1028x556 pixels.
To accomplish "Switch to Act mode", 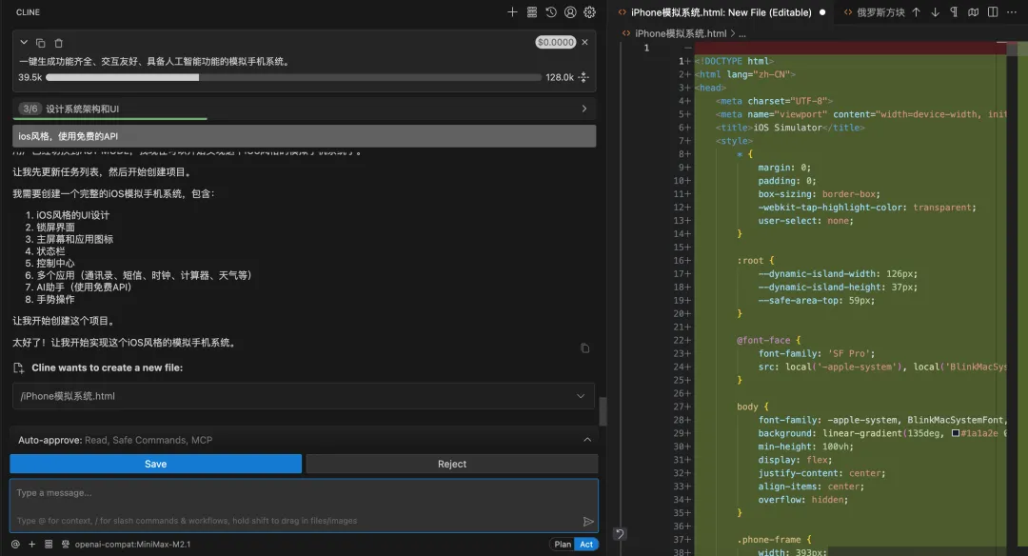I will click(586, 545).
